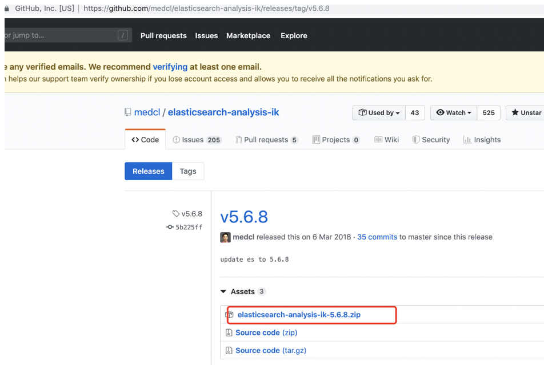Click the 'update es to 5.6.8' release note
The height and width of the screenshot is (365, 544).
click(254, 259)
